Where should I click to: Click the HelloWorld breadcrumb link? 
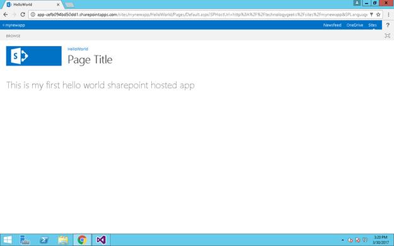click(78, 49)
